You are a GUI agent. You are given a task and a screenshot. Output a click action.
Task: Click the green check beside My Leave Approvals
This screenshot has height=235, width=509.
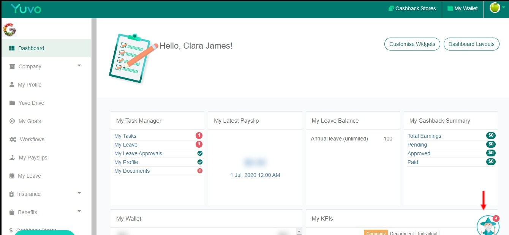pyautogui.click(x=200, y=153)
